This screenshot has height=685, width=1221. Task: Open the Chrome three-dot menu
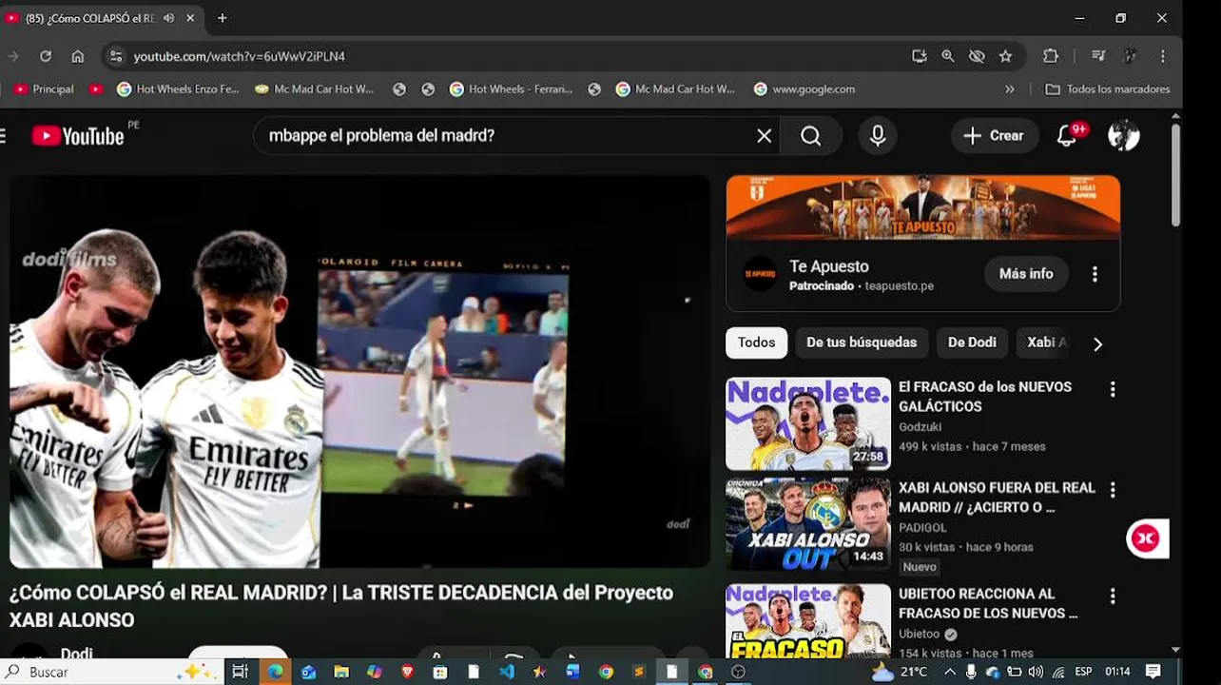(x=1162, y=56)
